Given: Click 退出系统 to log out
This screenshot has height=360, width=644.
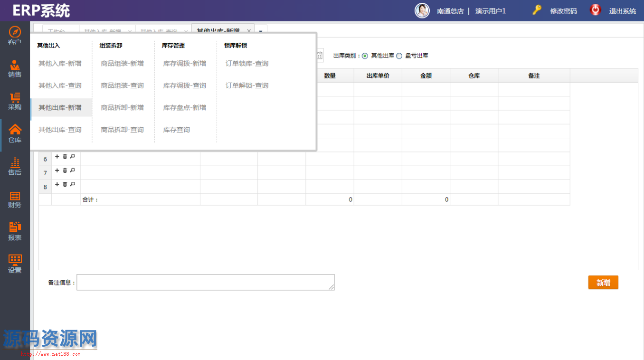Looking at the screenshot, I should 622,11.
